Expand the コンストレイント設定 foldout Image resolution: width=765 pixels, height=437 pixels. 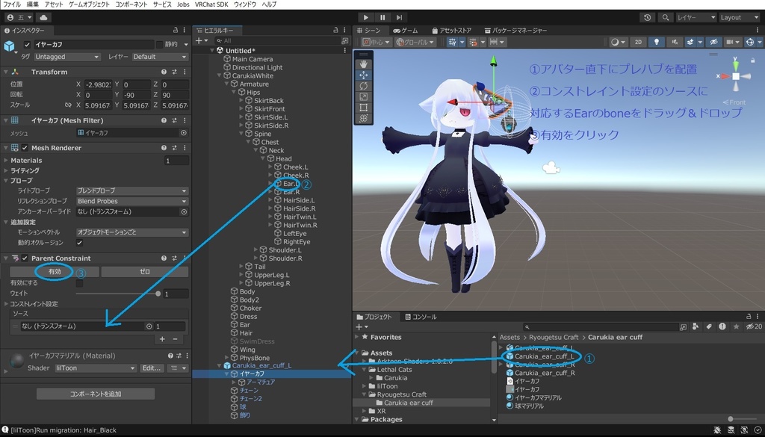click(6, 304)
